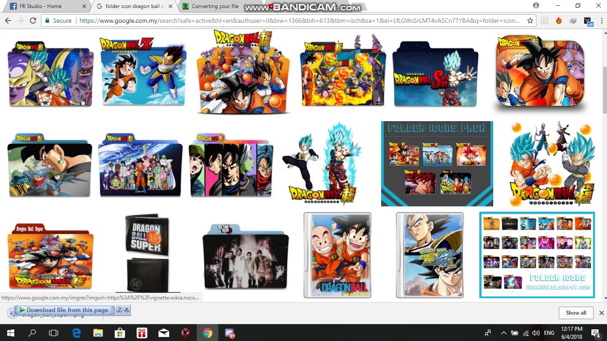Click the extension icon with the off badge

click(x=588, y=21)
